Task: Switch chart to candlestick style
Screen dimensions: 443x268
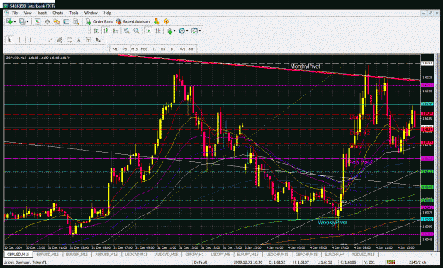Action: tap(106, 30)
